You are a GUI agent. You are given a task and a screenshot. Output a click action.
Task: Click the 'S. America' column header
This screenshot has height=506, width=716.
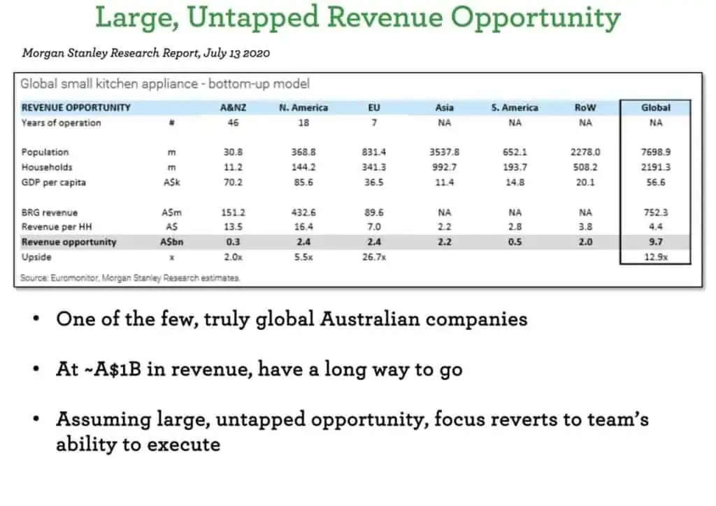tap(515, 108)
